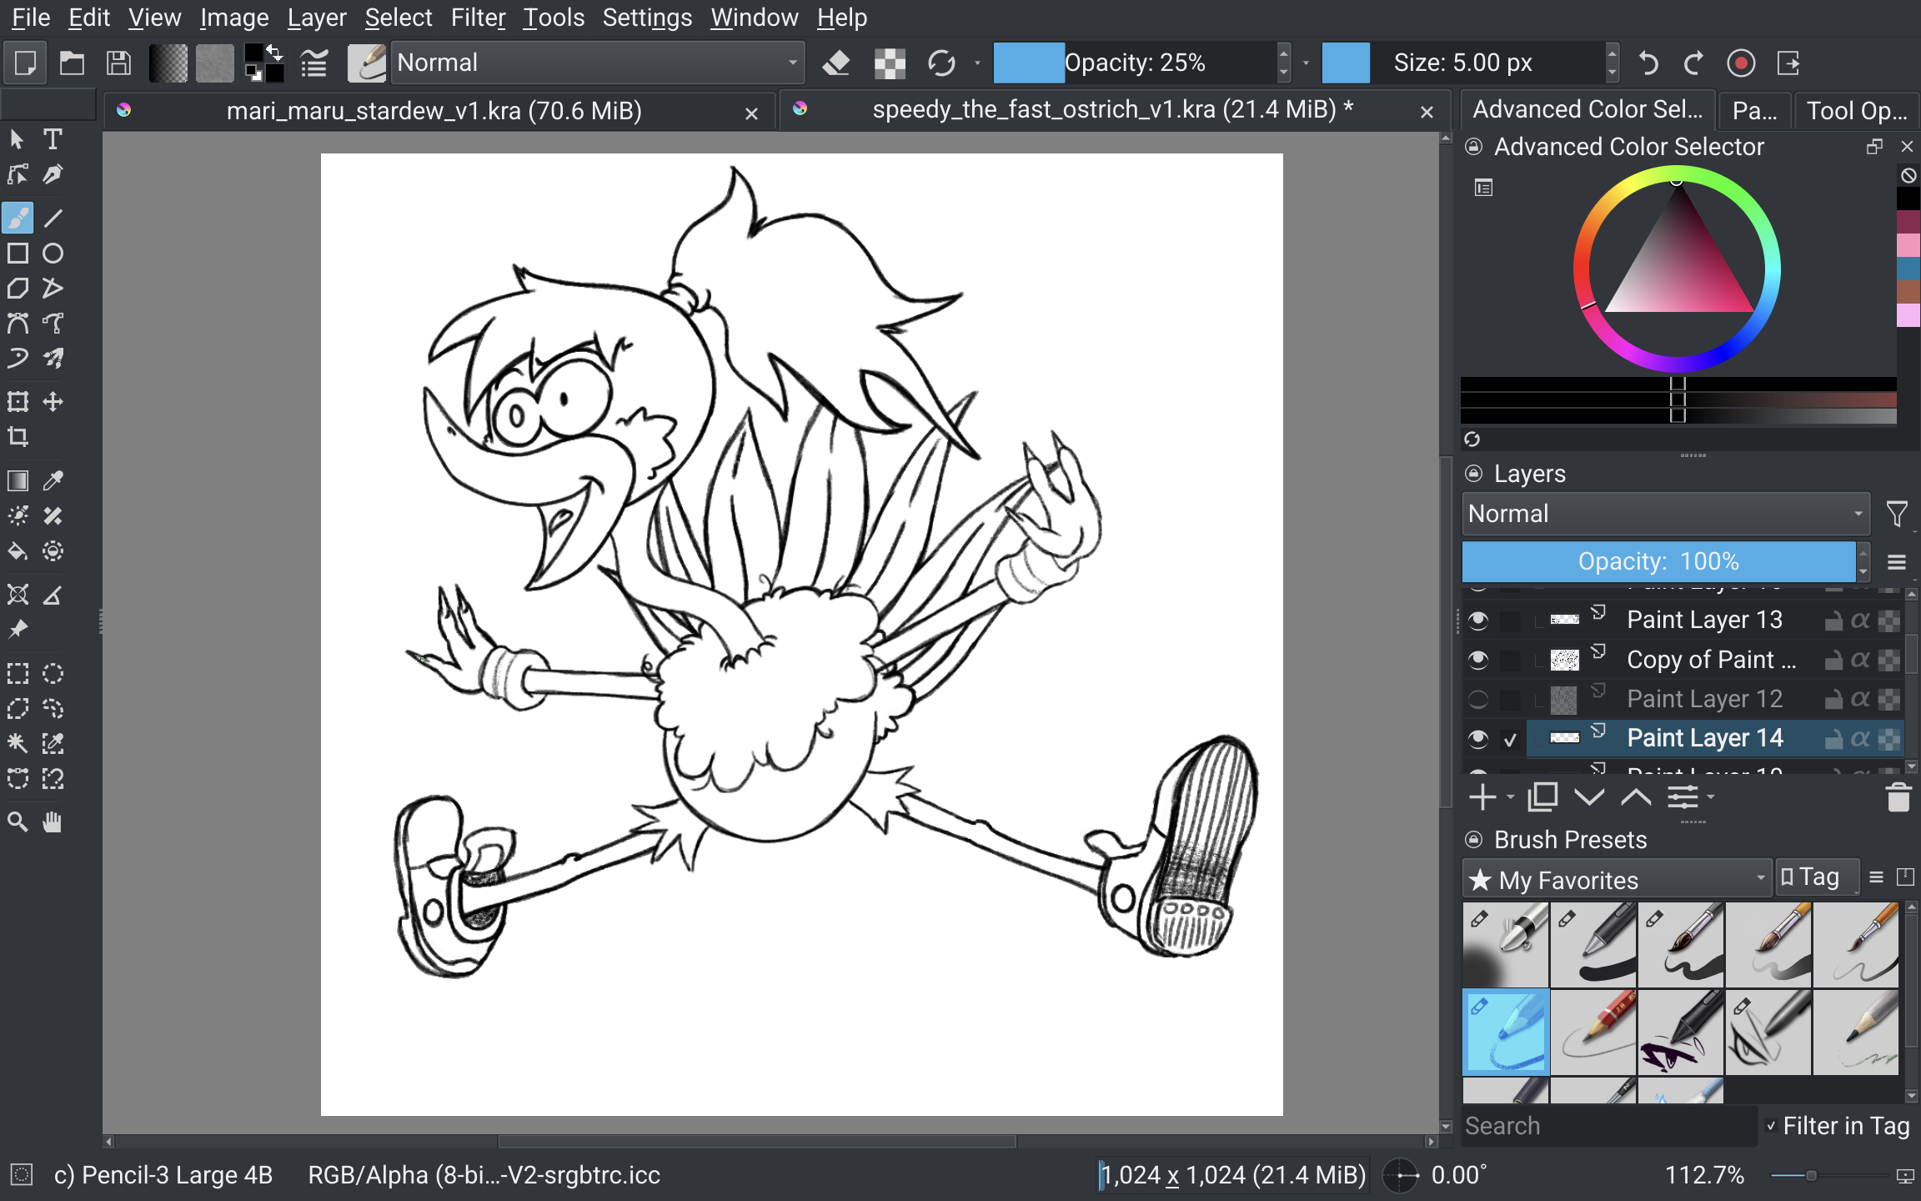Open the Layers blend mode dropdown
Viewport: 1921px width, 1201px height.
[1664, 514]
